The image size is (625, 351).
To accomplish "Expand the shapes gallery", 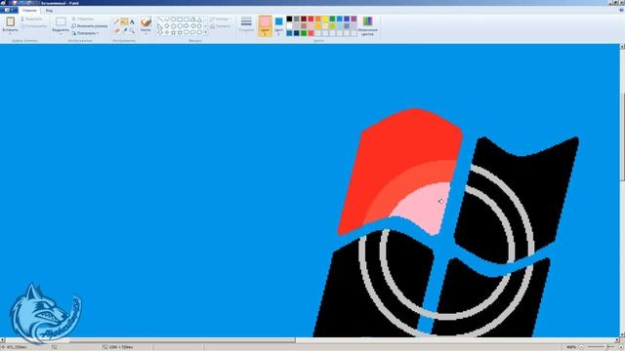I will 206,32.
